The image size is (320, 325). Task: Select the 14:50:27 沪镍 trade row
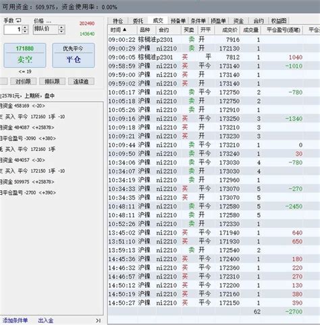[x=214, y=303]
